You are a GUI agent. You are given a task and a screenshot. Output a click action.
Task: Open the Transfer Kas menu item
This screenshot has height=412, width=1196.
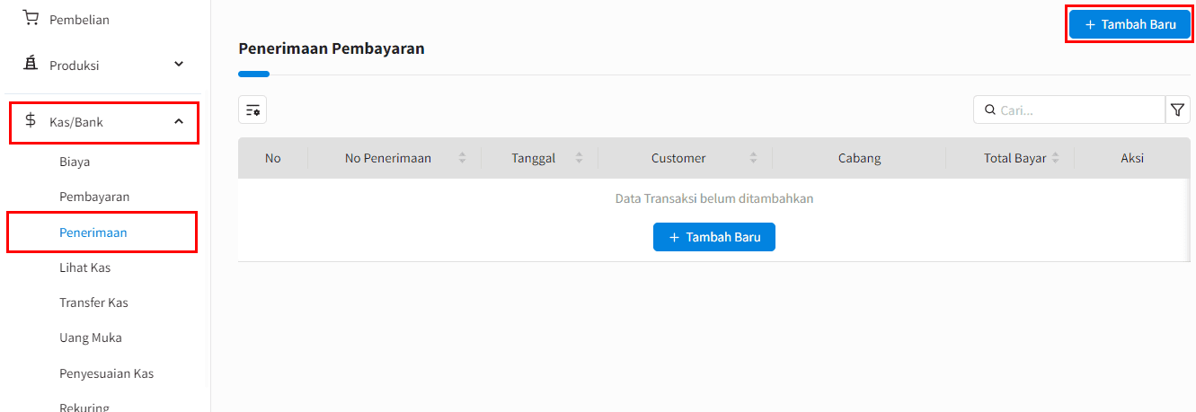pos(93,302)
